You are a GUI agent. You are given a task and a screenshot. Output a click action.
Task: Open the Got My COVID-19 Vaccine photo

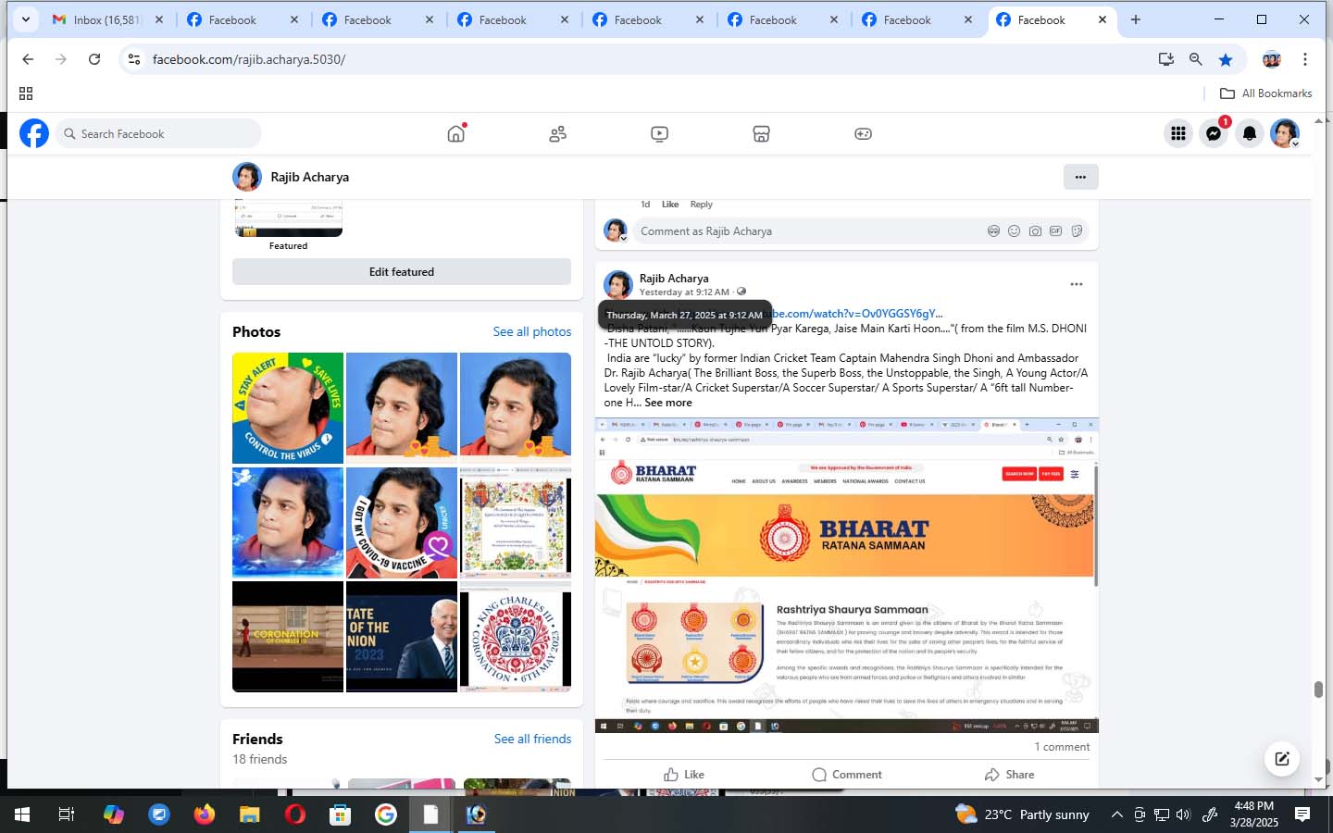[x=402, y=523]
